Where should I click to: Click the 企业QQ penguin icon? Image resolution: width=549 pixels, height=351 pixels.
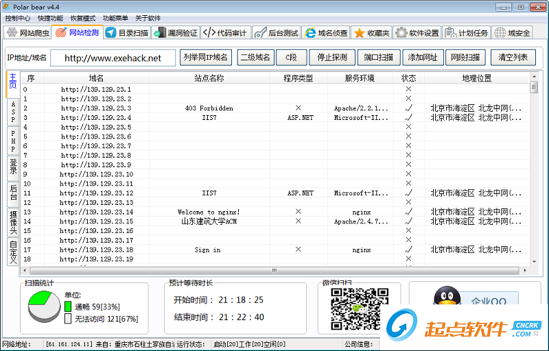[447, 295]
